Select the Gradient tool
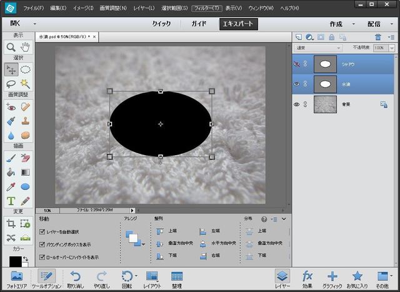Viewport: 400px width, 292px height. tap(25, 172)
